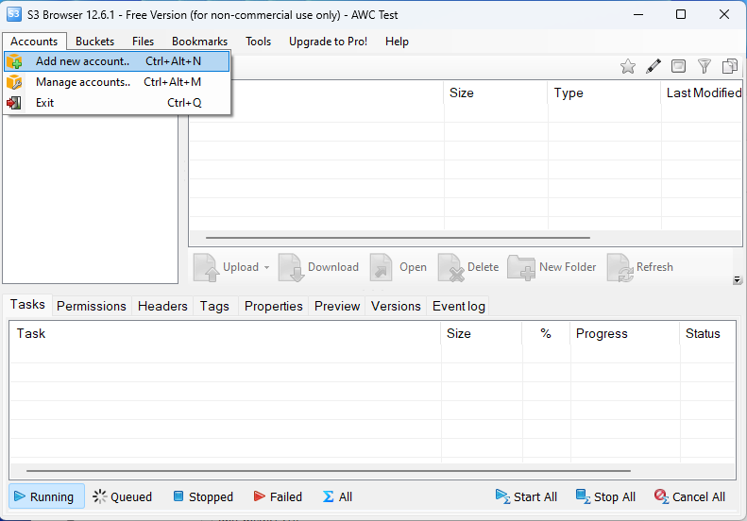Open Manage accounts from the menu

(117, 82)
